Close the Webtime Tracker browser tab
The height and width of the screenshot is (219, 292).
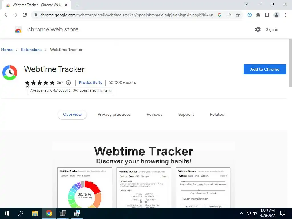[66, 5]
